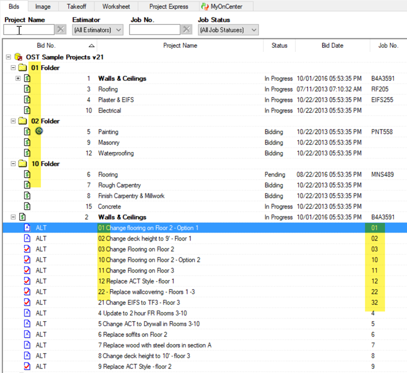Select the Painting project name
Image resolution: width=407 pixels, height=373 pixels.
tap(108, 132)
